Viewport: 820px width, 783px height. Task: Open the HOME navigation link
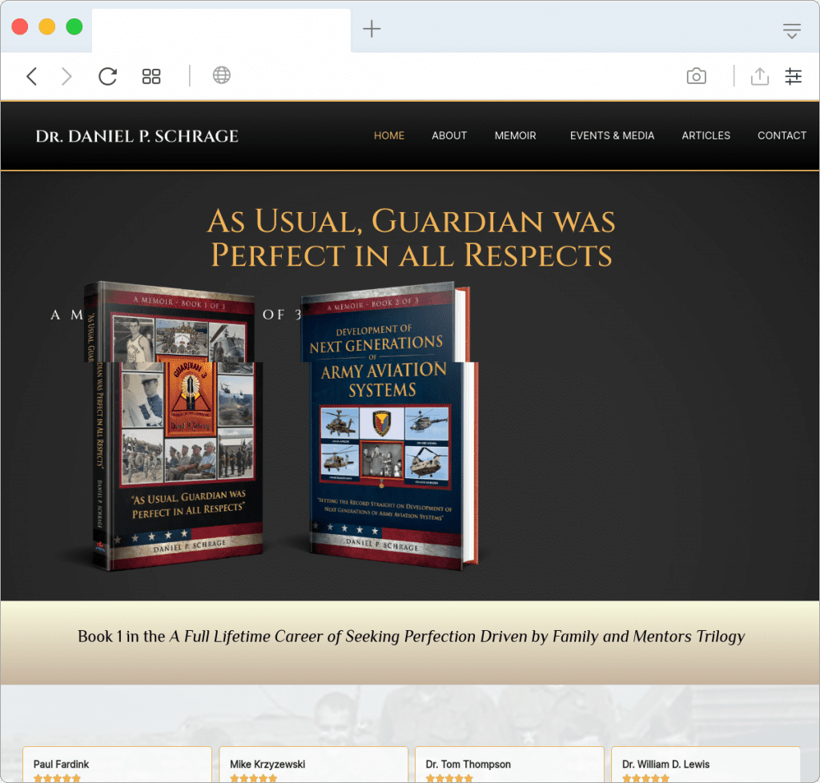388,135
